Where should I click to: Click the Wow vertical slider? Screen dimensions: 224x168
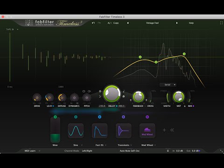(x=55, y=130)
